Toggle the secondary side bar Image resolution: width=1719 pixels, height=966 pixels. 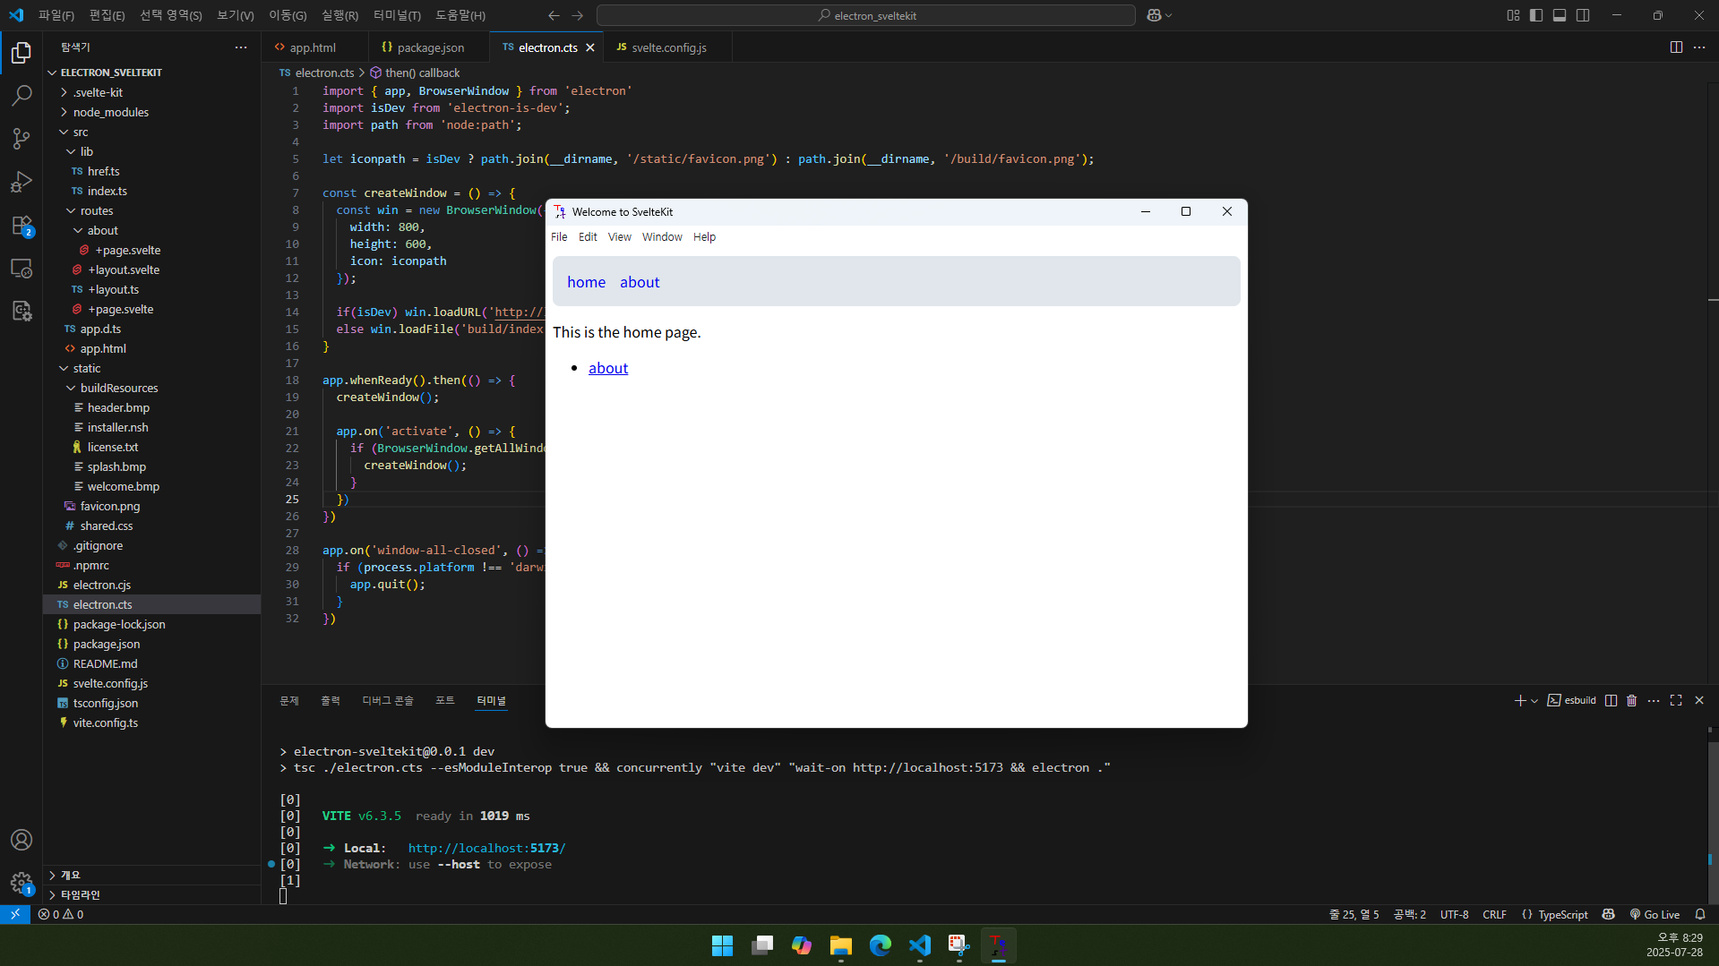pyautogui.click(x=1583, y=15)
